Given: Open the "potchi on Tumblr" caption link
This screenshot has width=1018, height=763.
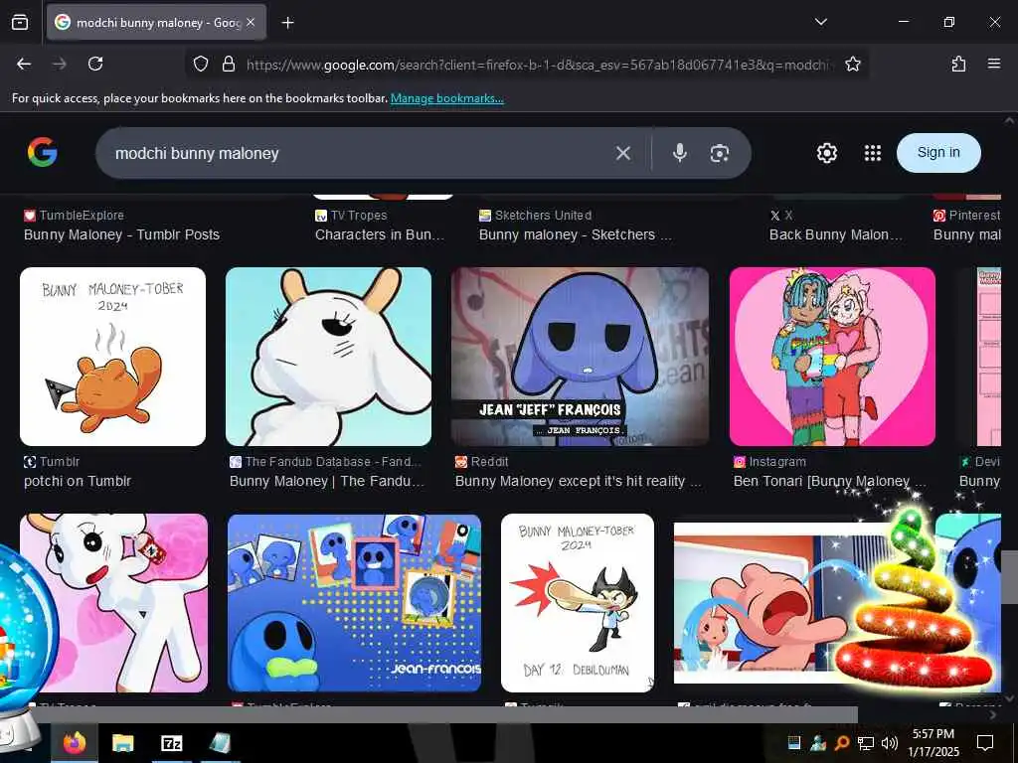Looking at the screenshot, I should click(78, 482).
